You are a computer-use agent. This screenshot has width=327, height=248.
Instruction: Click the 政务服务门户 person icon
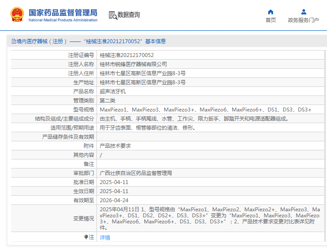[x=303, y=12]
